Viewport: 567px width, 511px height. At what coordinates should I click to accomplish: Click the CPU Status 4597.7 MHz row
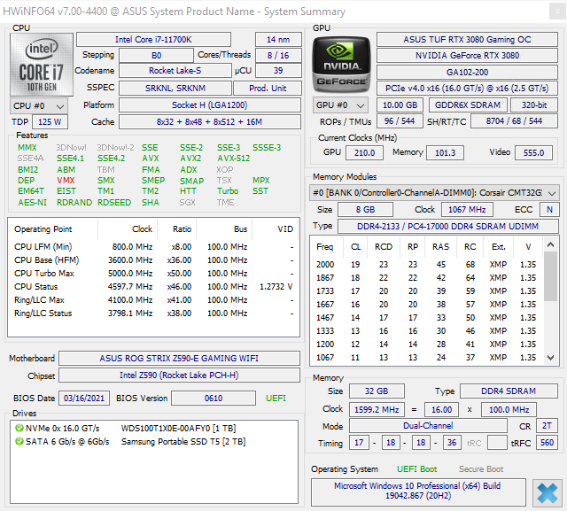click(153, 287)
